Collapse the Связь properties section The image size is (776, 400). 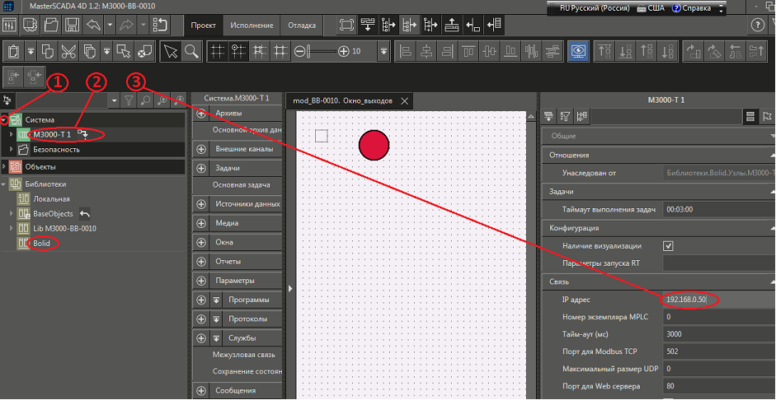click(x=770, y=281)
